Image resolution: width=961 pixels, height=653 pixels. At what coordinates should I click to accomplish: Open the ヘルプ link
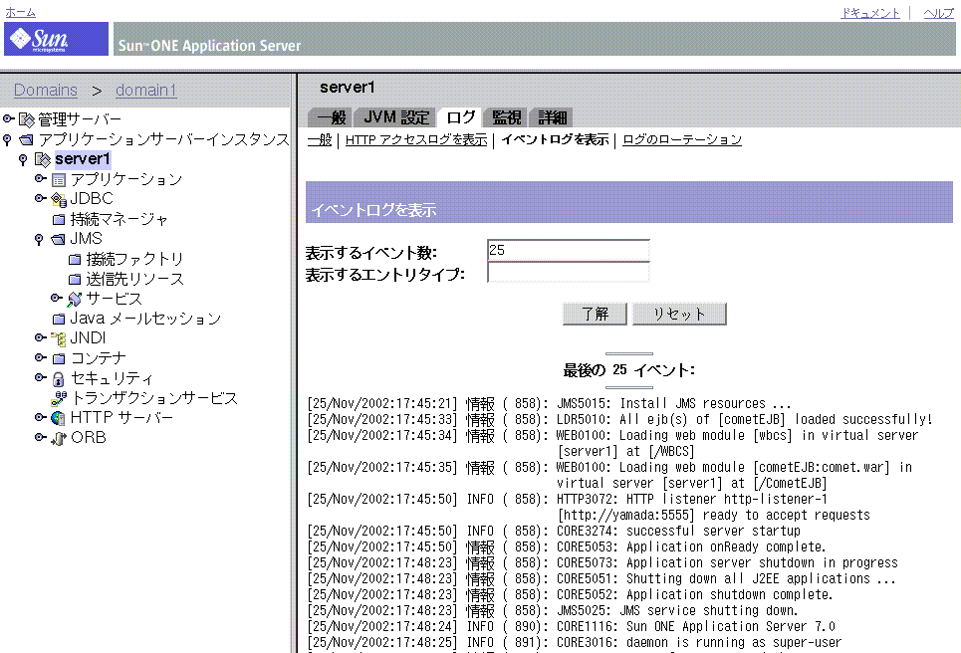[939, 13]
